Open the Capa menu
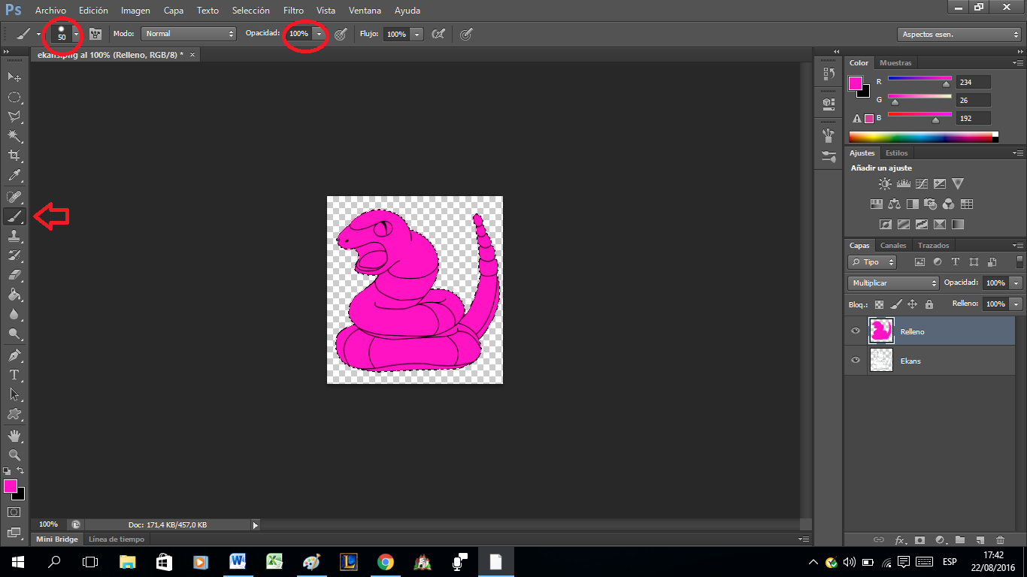Image resolution: width=1027 pixels, height=577 pixels. pos(174,11)
